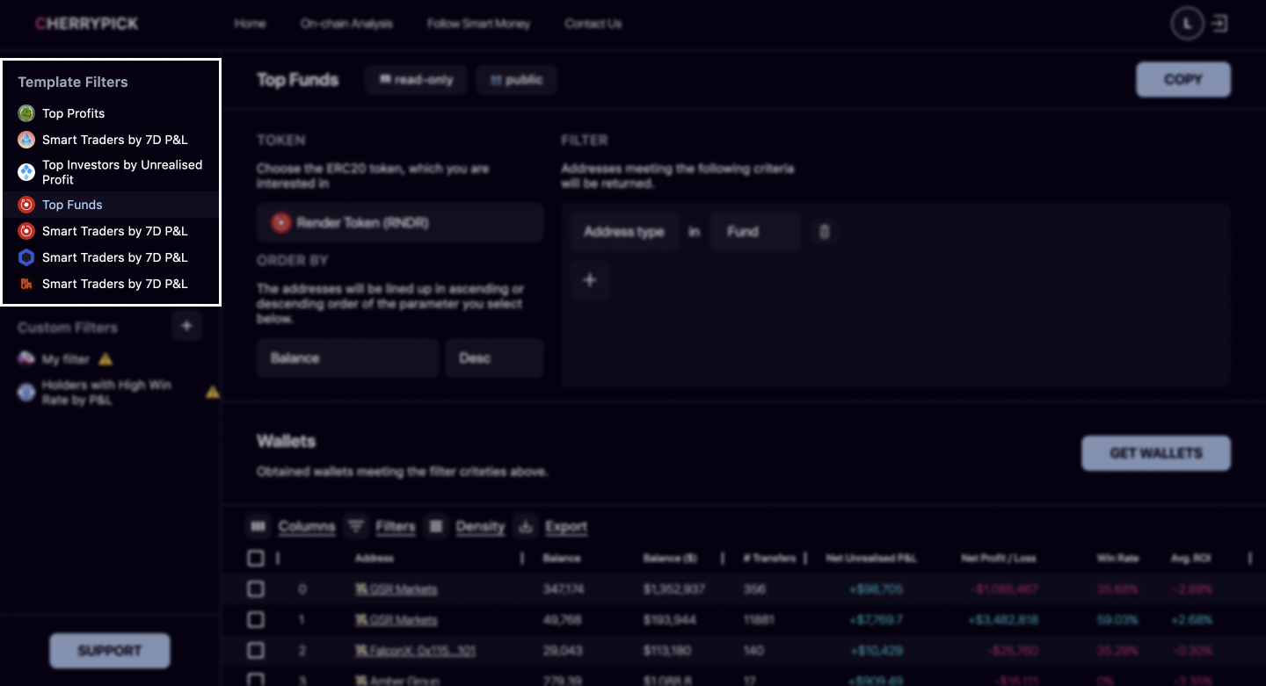Change the Desc sort direction dropdown
Screen dimensions: 1266x686
pos(494,358)
